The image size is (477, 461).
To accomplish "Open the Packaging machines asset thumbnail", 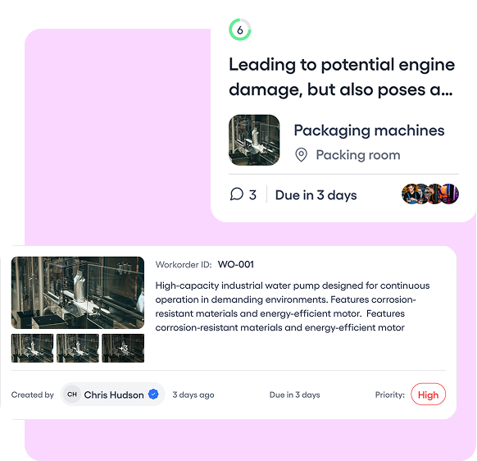I will pos(254,140).
